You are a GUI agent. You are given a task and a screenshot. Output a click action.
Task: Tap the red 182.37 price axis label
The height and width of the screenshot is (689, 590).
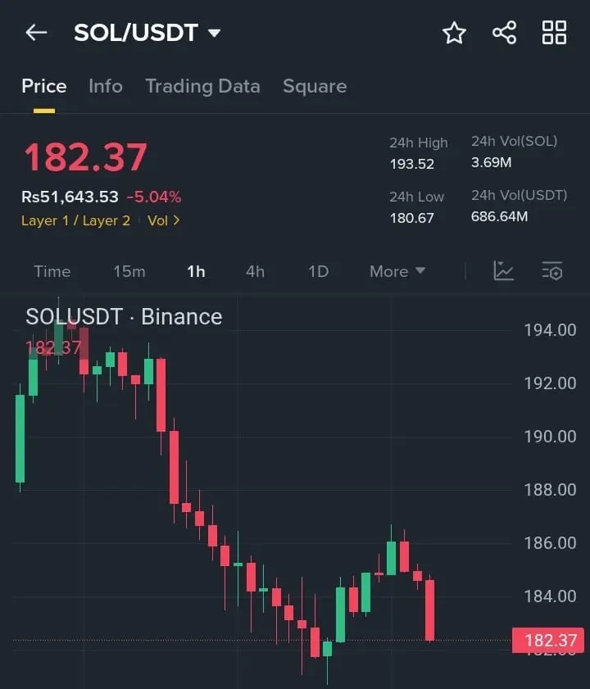[548, 640]
